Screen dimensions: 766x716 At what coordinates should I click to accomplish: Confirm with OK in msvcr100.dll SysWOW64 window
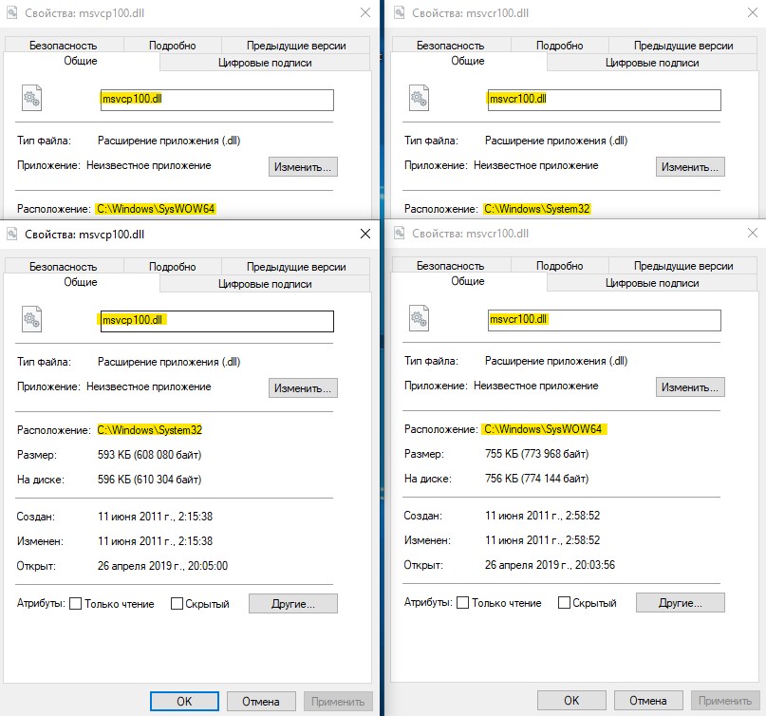click(x=571, y=701)
